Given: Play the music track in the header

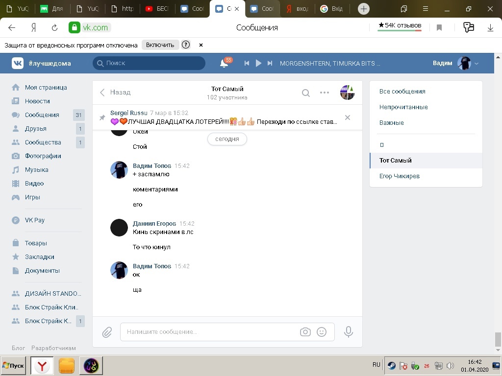Looking at the screenshot, I should click(x=258, y=63).
